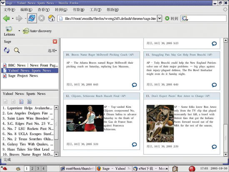Open Don't Expect Pacers' Ron Artest link
The height and width of the screenshot is (172, 229).
(181, 96)
